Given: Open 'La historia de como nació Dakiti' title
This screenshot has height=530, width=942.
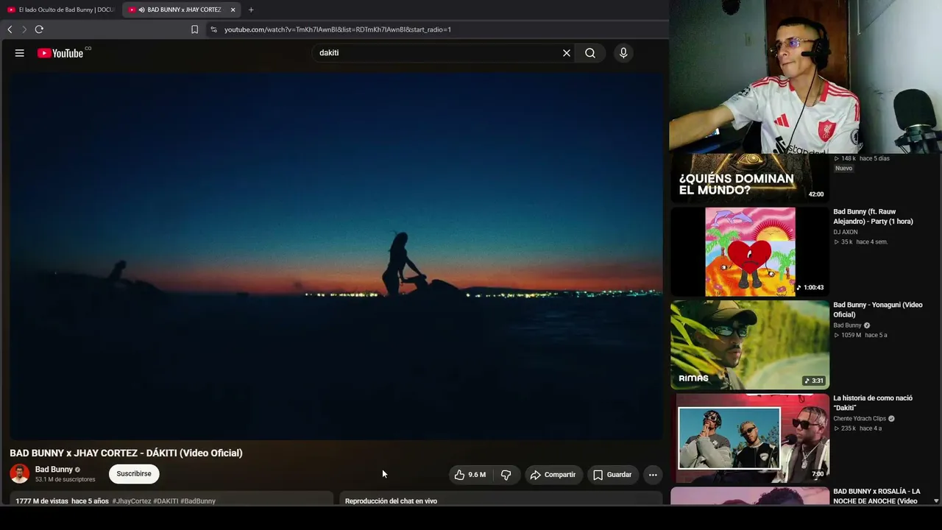Looking at the screenshot, I should [x=873, y=403].
